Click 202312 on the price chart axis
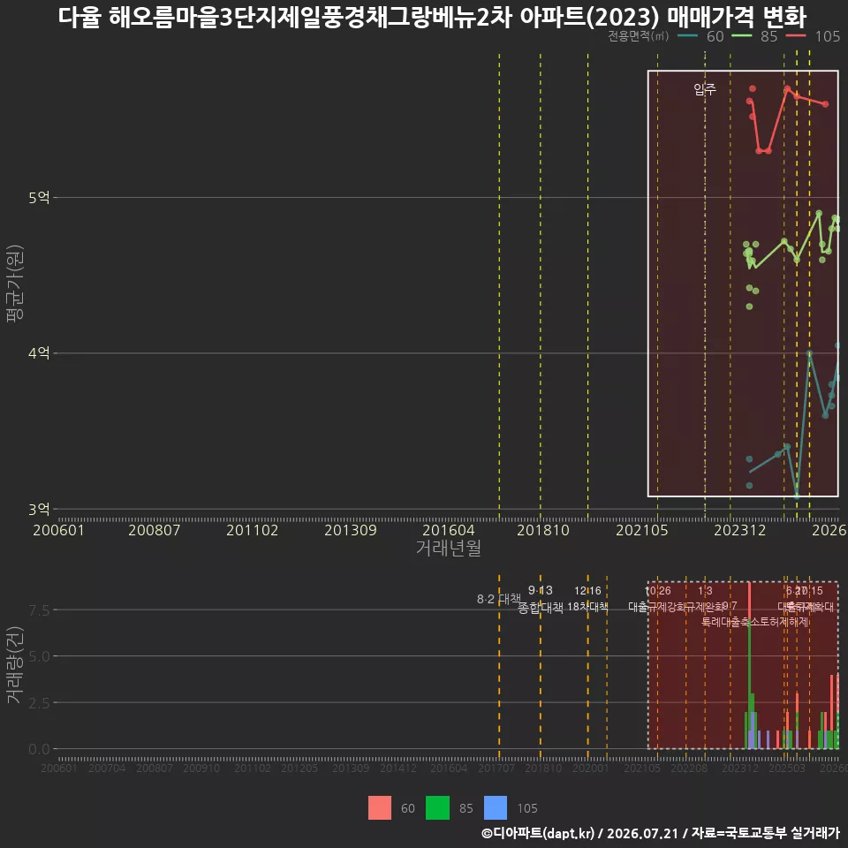The height and width of the screenshot is (848, 848). point(740,530)
